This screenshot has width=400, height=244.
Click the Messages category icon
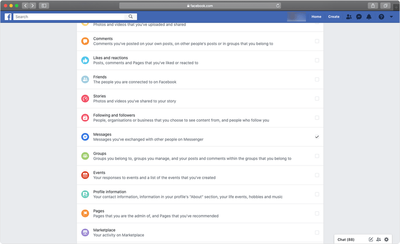pyautogui.click(x=85, y=137)
